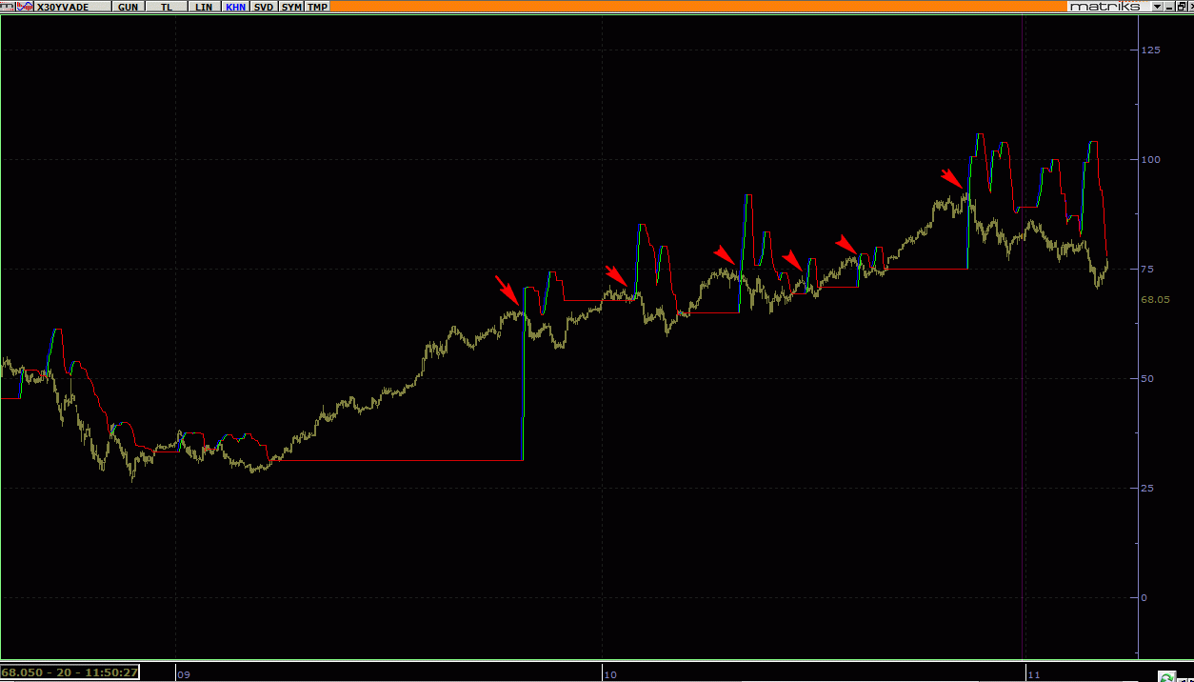Click the 09 date marker on time axis
This screenshot has width=1194, height=682.
[184, 674]
